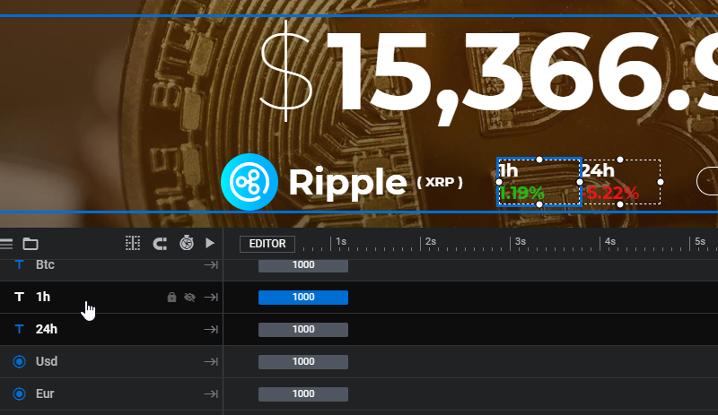Click the radio icon of Usd layer

(19, 361)
